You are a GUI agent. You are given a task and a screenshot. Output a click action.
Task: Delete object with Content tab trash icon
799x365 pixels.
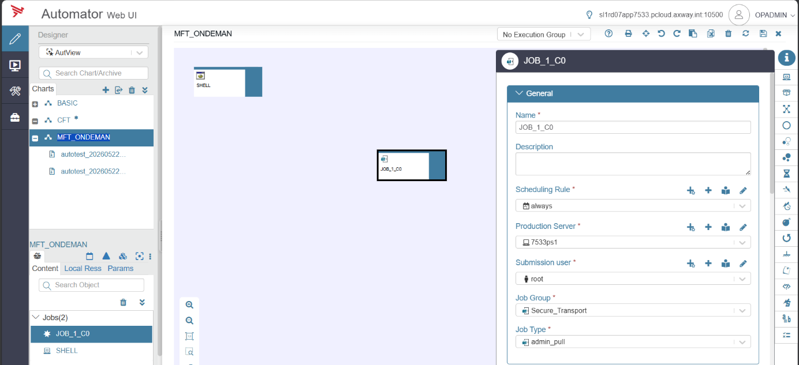point(123,302)
